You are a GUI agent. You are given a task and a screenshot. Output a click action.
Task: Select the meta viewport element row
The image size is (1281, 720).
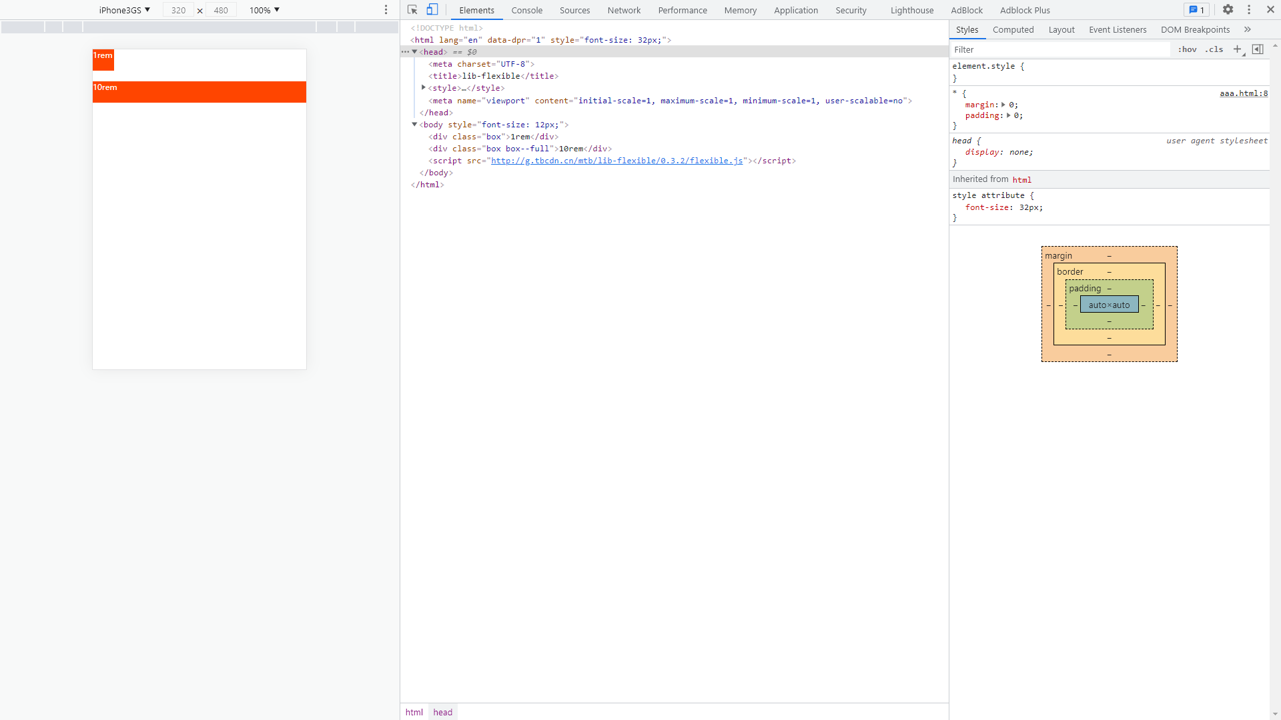tap(674, 101)
